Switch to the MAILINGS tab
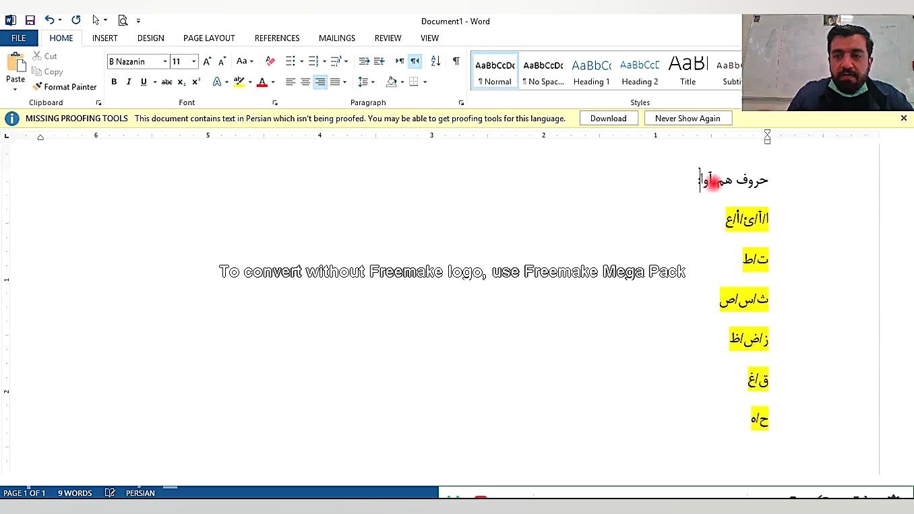914x514 pixels. (x=337, y=38)
